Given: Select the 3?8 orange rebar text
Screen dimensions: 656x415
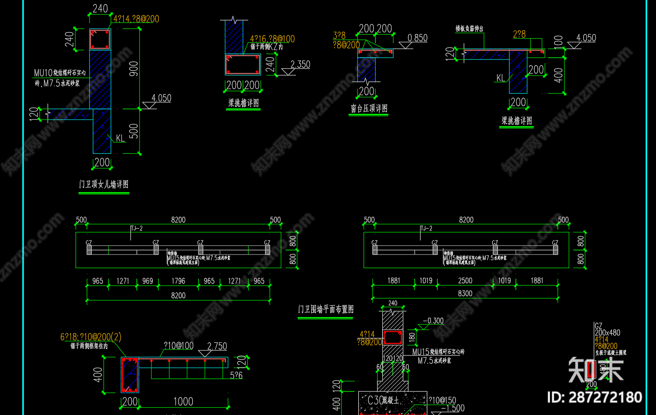Looking at the screenshot, I should tap(339, 35).
